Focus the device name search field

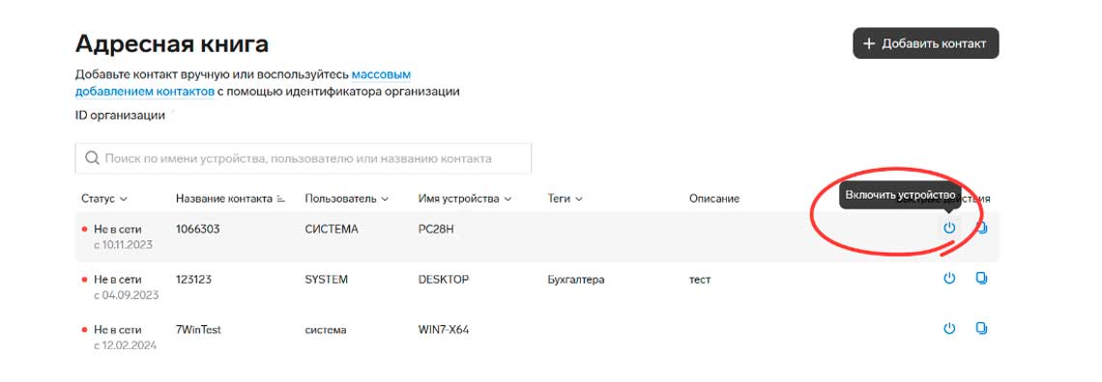tap(303, 158)
